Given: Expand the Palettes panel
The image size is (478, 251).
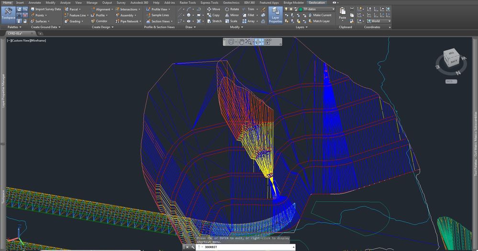Looking at the screenshot, I should click(x=14, y=27).
